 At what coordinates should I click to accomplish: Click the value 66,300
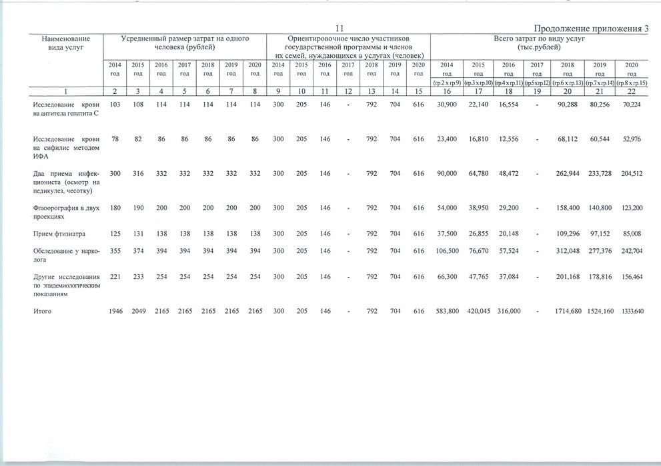pos(447,277)
